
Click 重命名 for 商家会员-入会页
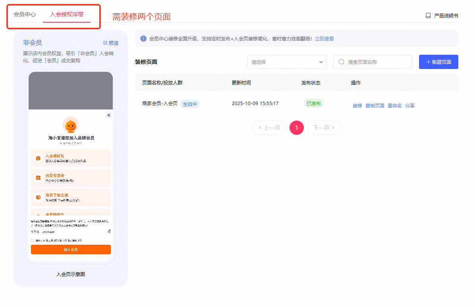tap(394, 106)
